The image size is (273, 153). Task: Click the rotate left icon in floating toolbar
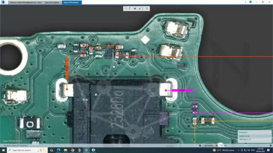tap(126, 8)
